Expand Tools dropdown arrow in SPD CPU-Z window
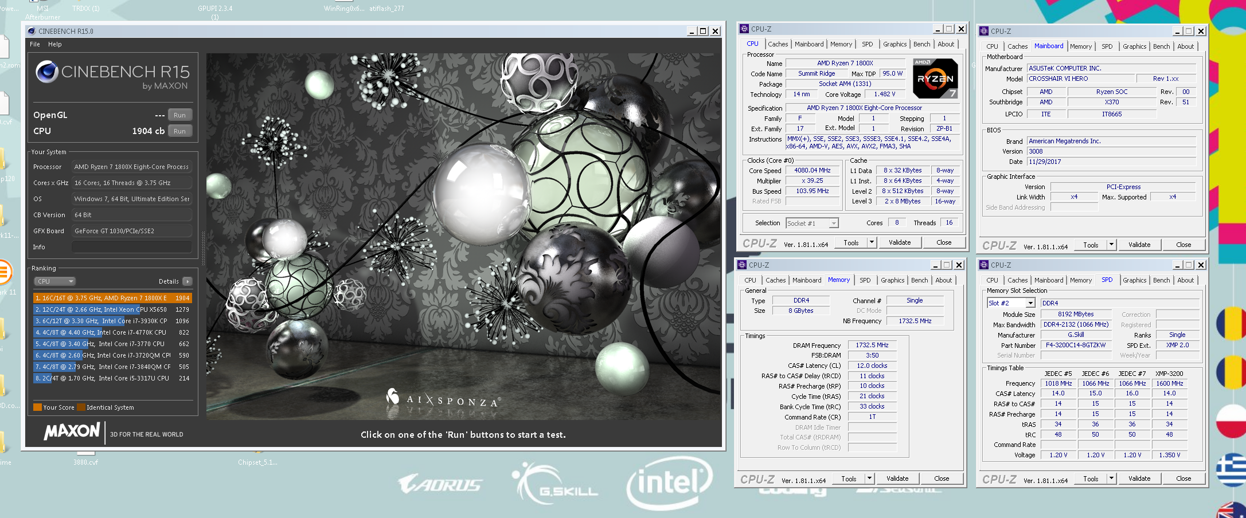The image size is (1246, 518). tap(1111, 479)
